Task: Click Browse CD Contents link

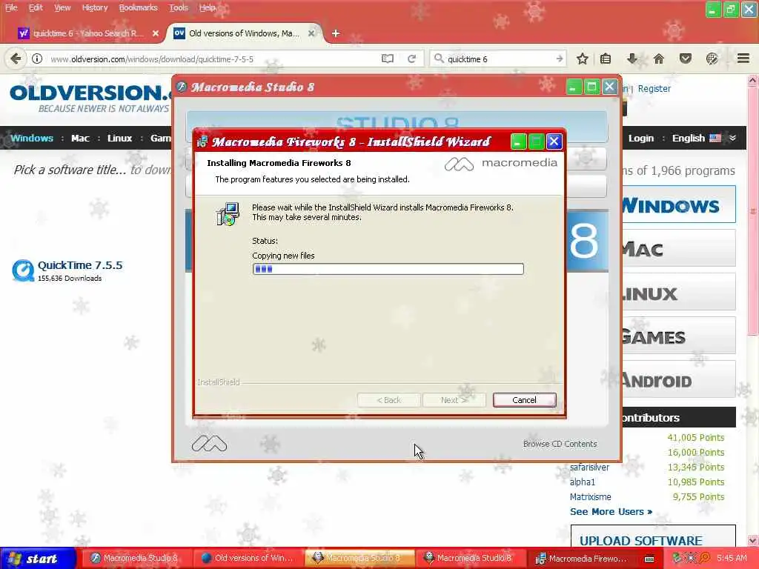Action: 560,444
